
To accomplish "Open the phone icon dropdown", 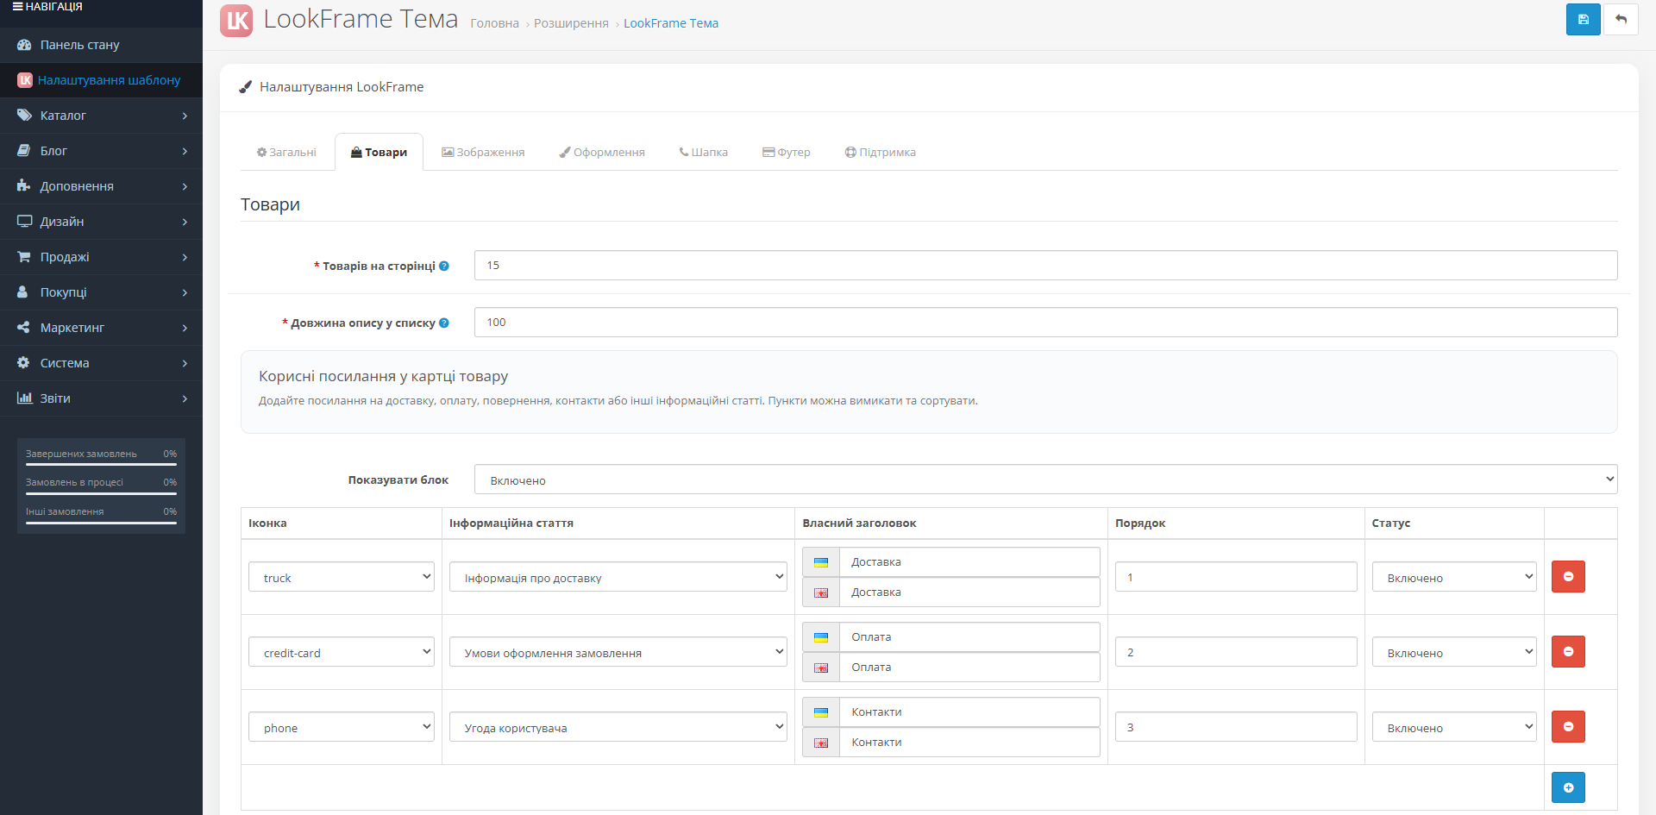I will [342, 727].
